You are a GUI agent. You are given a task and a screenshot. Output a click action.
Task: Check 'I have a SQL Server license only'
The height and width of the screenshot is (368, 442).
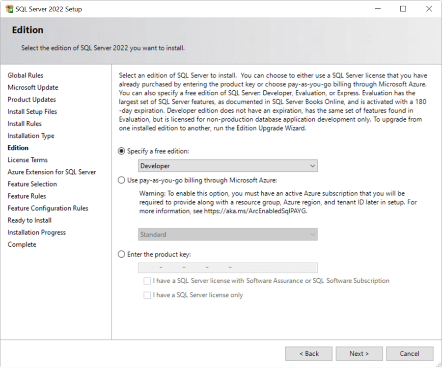pos(147,295)
